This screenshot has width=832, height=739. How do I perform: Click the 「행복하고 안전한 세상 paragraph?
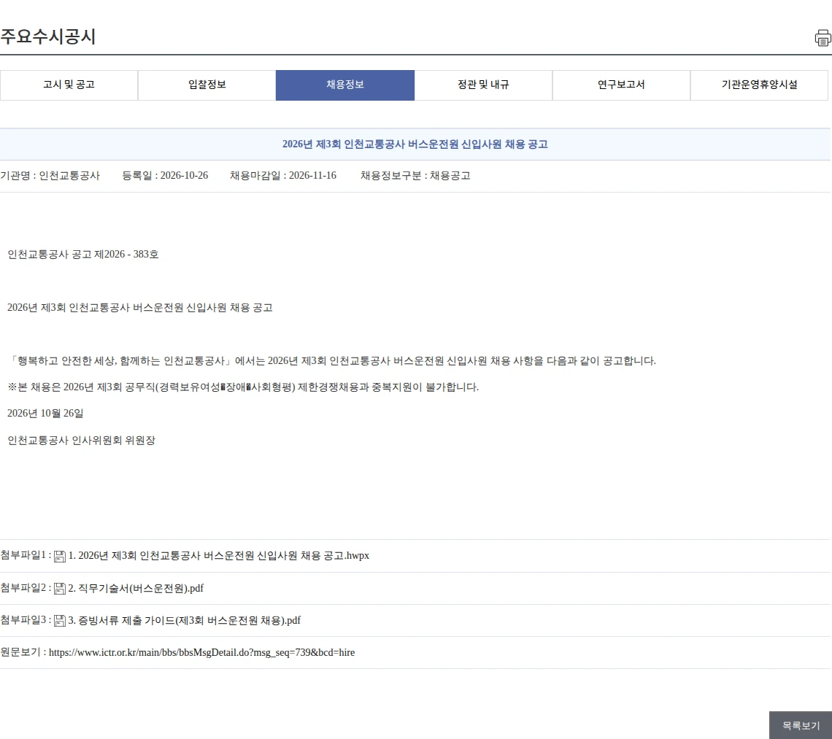tap(331, 361)
